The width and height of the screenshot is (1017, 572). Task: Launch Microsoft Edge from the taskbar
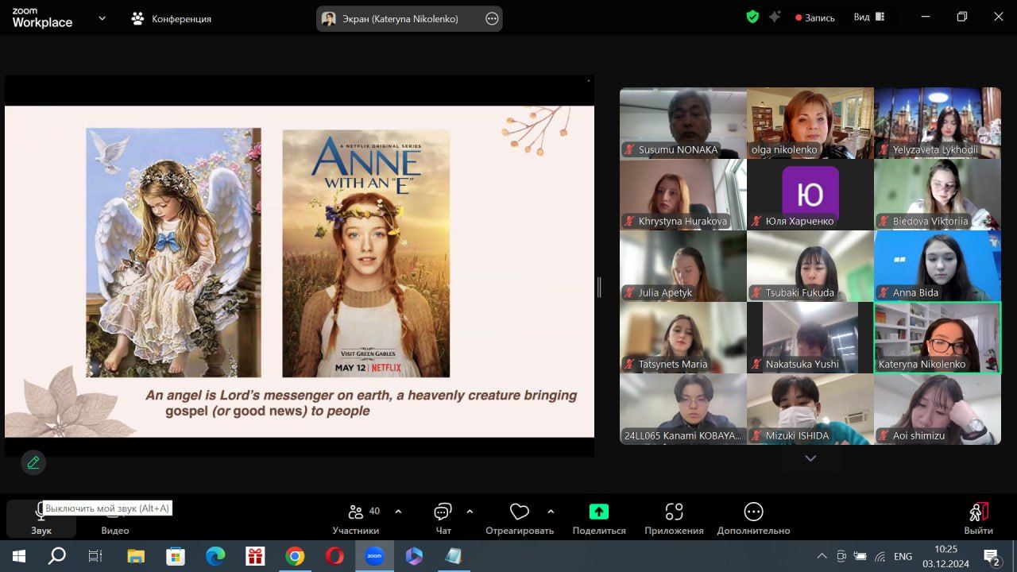click(x=215, y=556)
